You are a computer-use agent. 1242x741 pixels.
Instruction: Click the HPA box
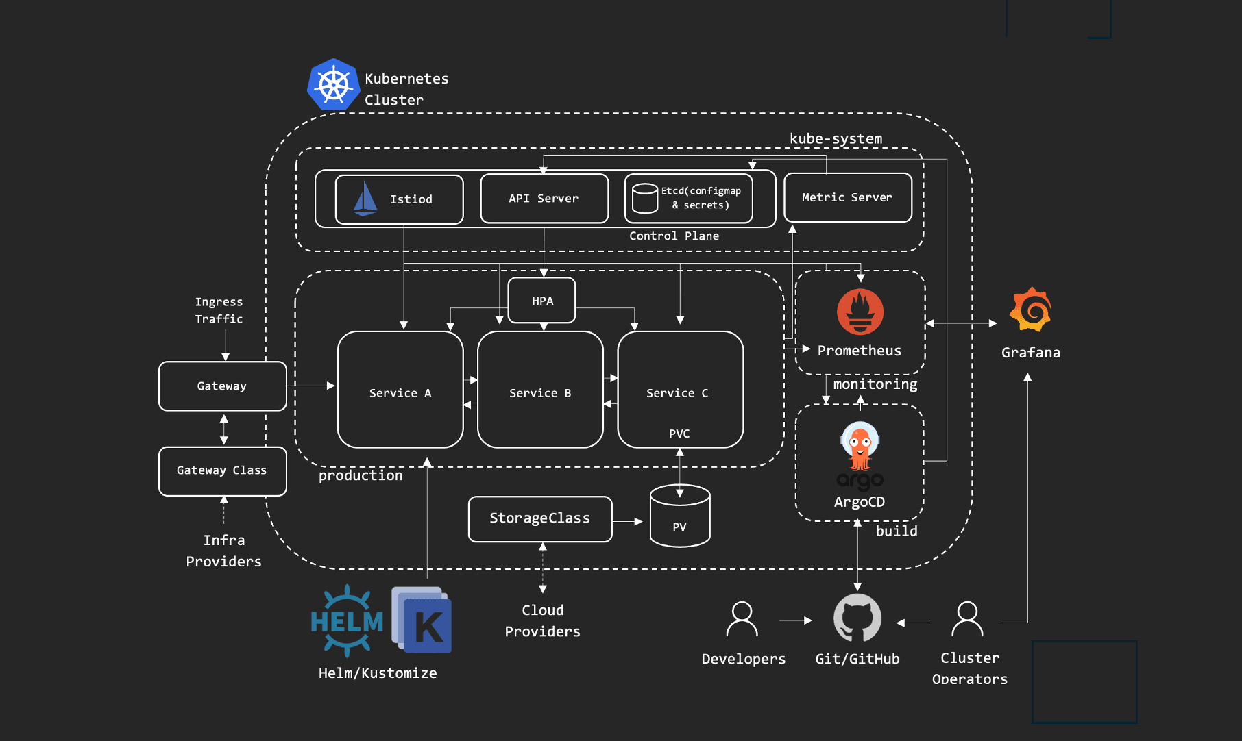[x=541, y=301]
